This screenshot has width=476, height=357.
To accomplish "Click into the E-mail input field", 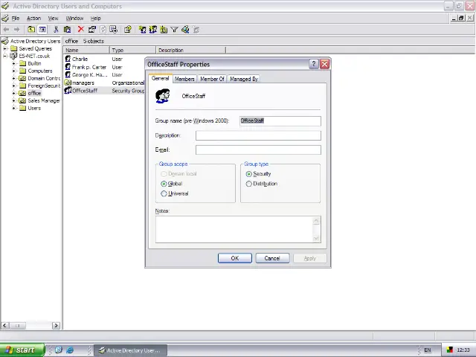I will (x=258, y=149).
